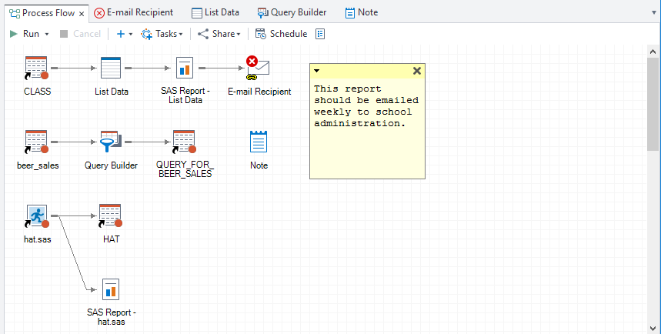
Task: Close the yellow sticky note
Action: 417,71
